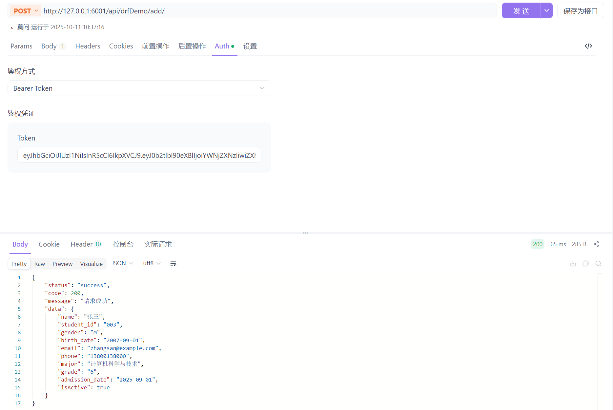Click the "name": "张三" line
The height and width of the screenshot is (410, 613).
81,317
